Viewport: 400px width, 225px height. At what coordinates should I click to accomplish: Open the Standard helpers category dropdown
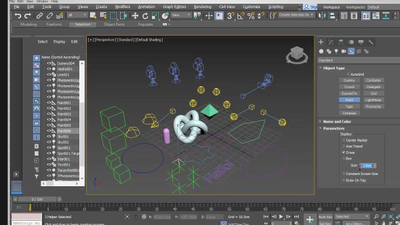coord(359,60)
